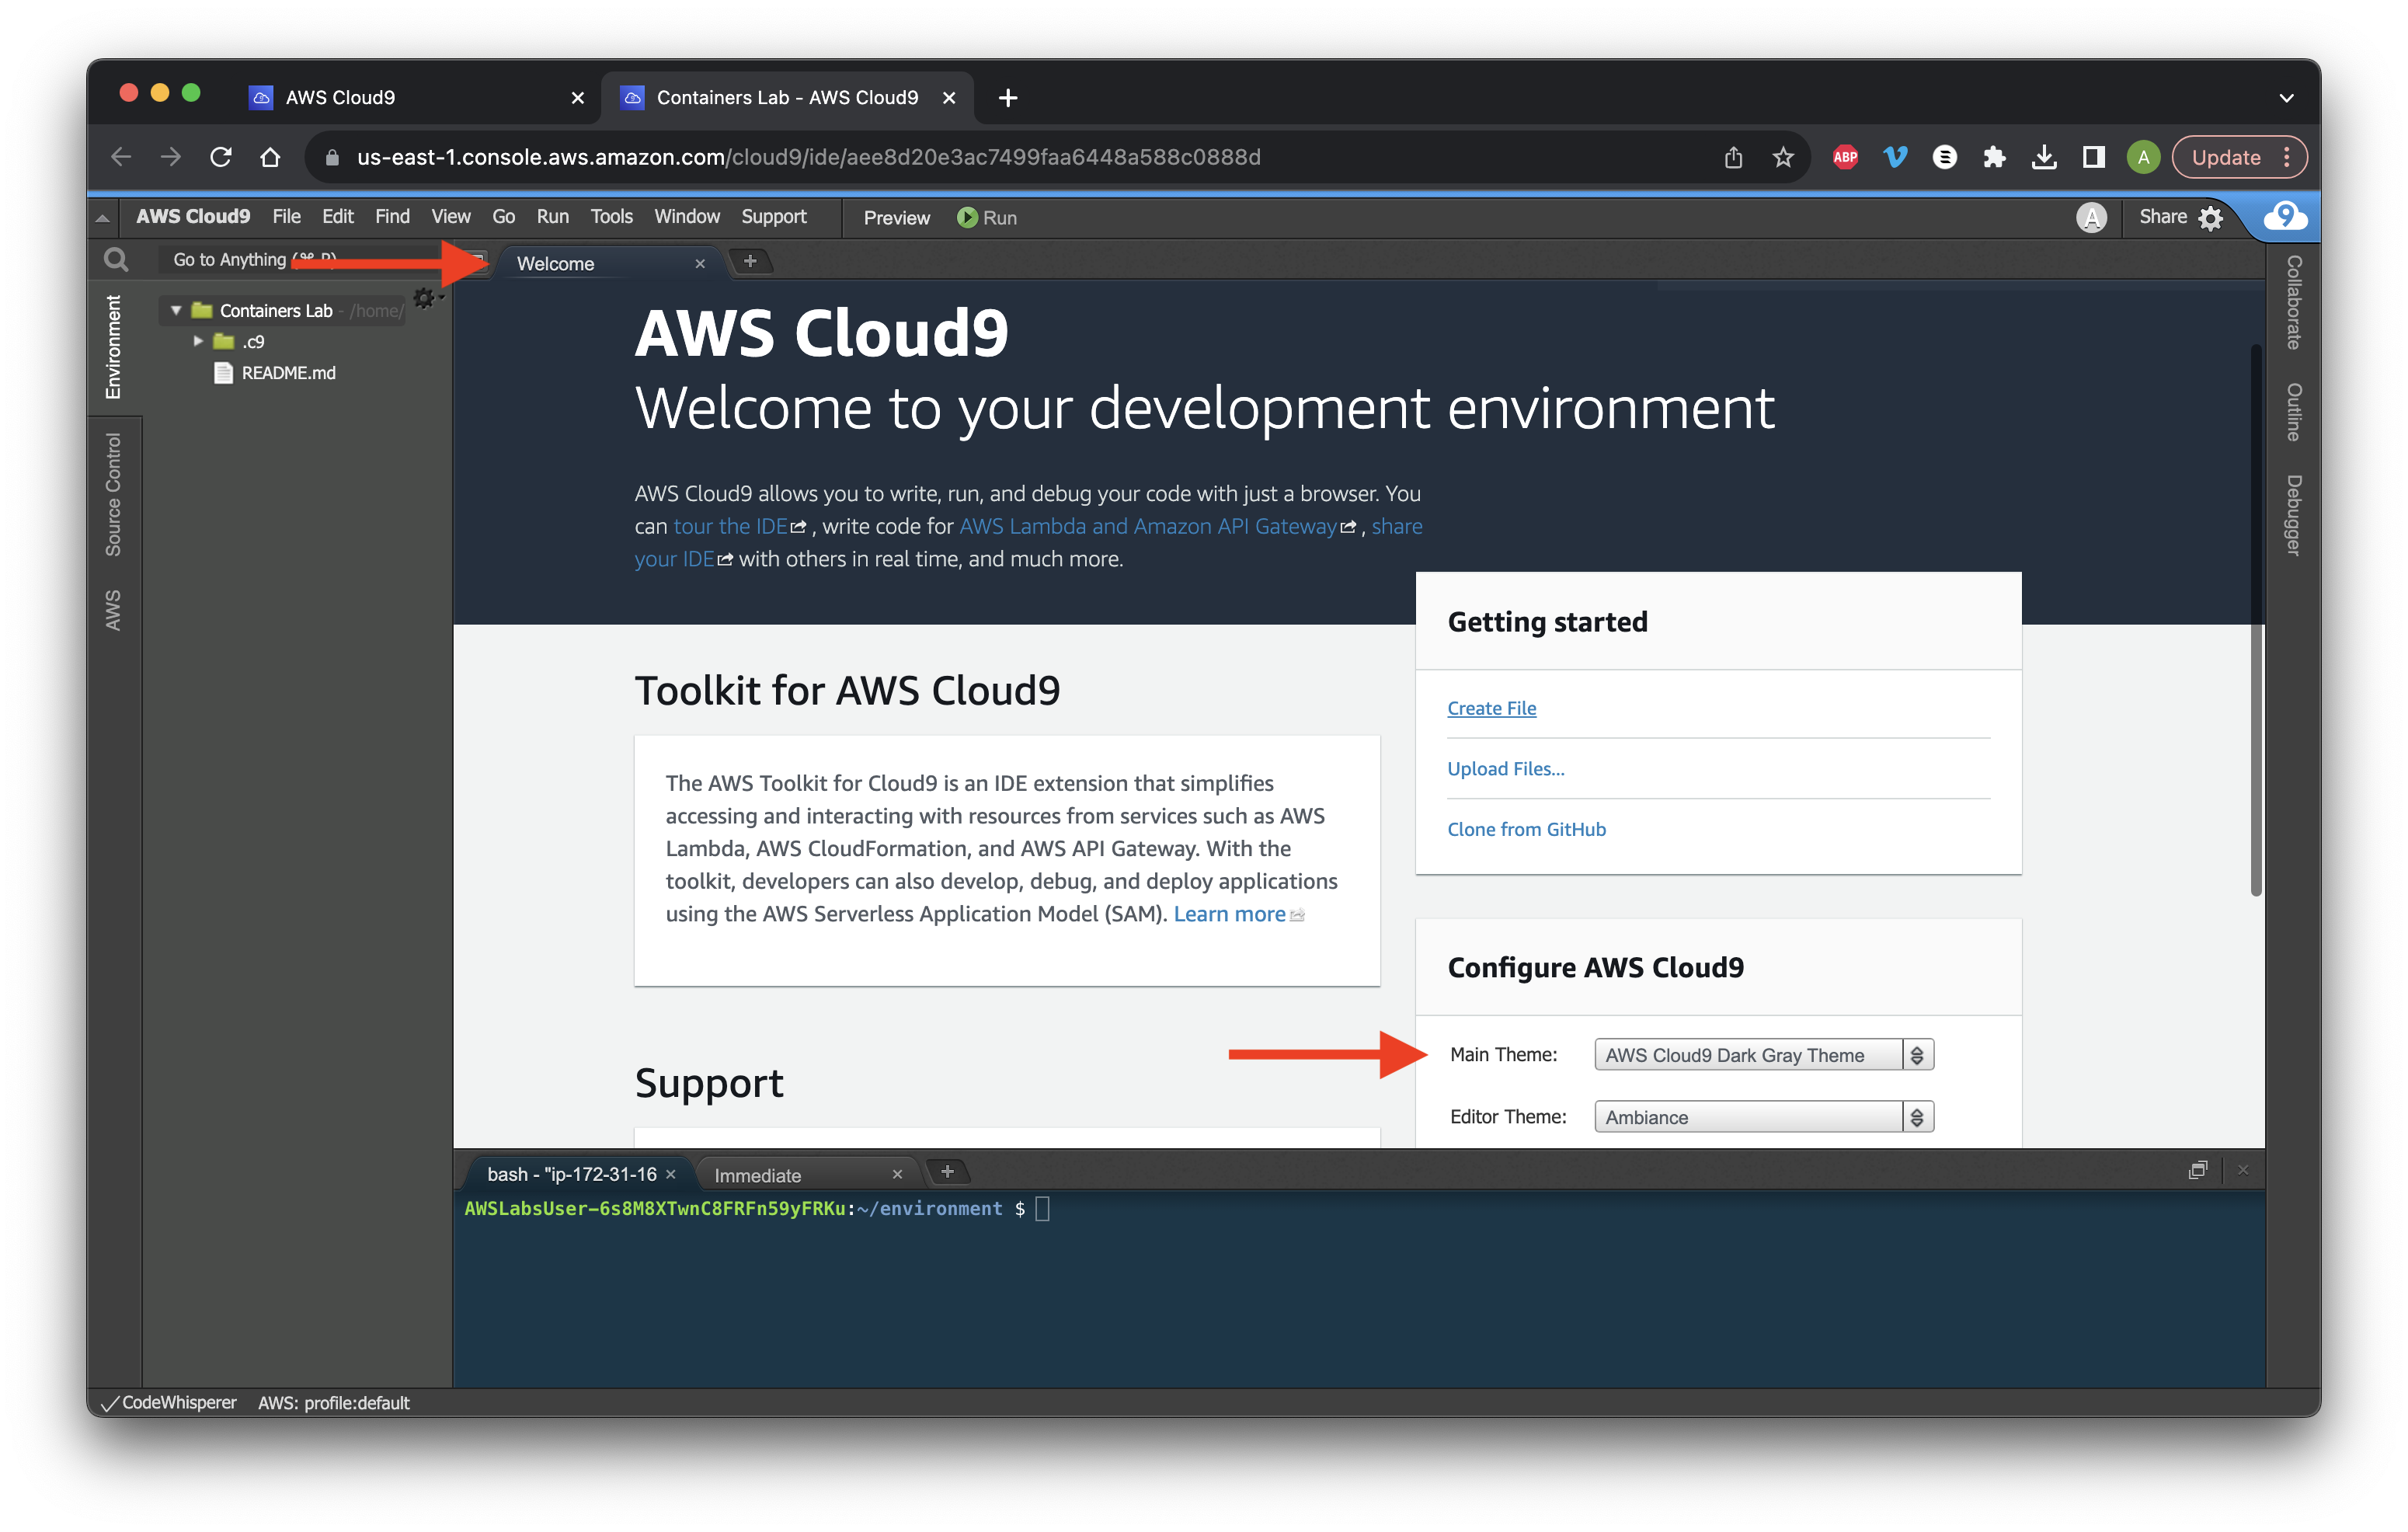This screenshot has height=1532, width=2408.
Task: Close the Welcome tab
Action: [700, 264]
